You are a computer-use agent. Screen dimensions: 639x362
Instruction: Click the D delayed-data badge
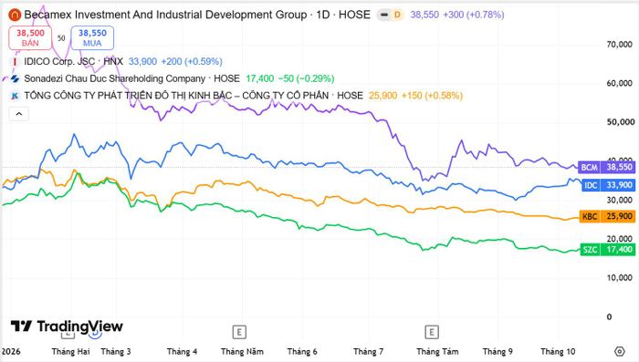coord(397,16)
